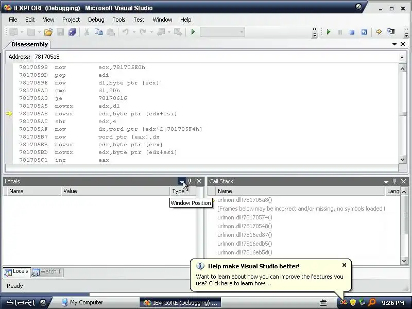Open the Help menu
The width and height of the screenshot is (412, 309).
[185, 20]
